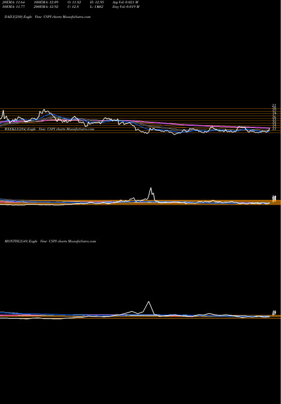Click the close price C: 12.8
Screen dimensions: 281x404
pyautogui.click(x=74, y=7)
